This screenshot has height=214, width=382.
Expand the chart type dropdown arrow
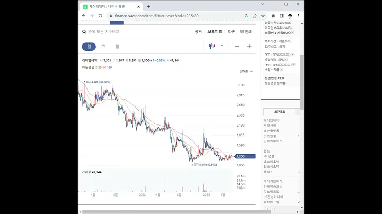222,46
